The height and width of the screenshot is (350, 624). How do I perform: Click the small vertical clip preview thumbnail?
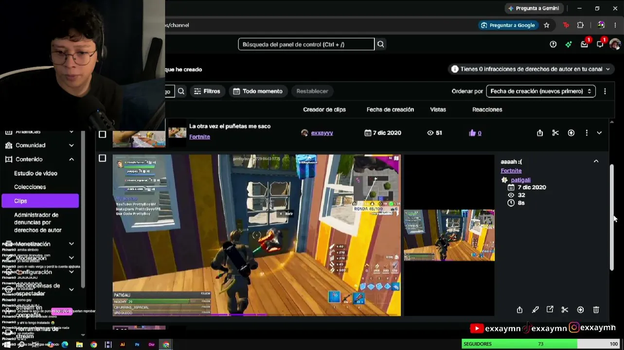point(449,235)
